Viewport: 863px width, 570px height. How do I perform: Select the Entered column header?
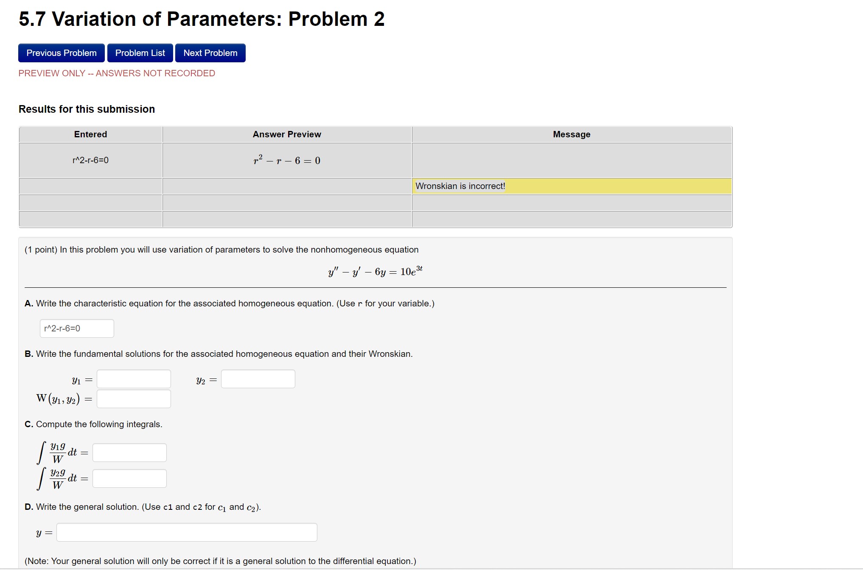point(90,134)
